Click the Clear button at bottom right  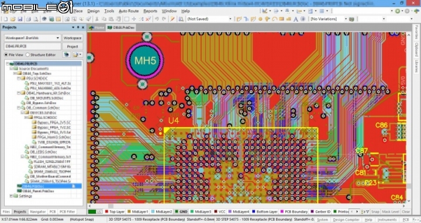(x=406, y=211)
